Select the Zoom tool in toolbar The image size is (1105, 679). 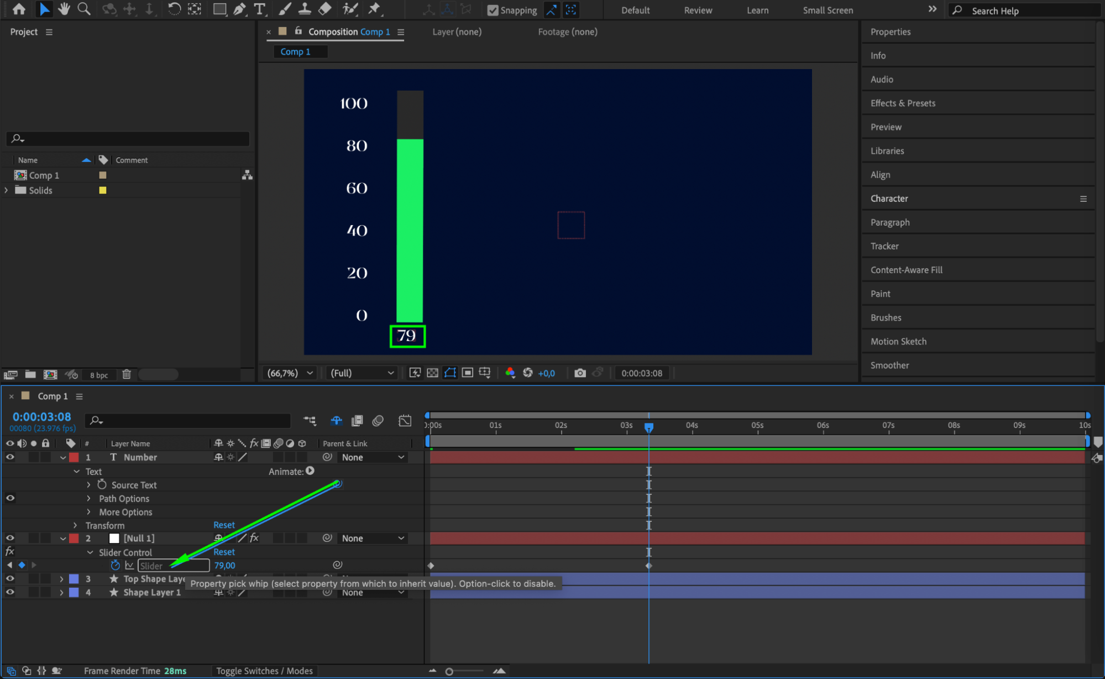pos(84,9)
